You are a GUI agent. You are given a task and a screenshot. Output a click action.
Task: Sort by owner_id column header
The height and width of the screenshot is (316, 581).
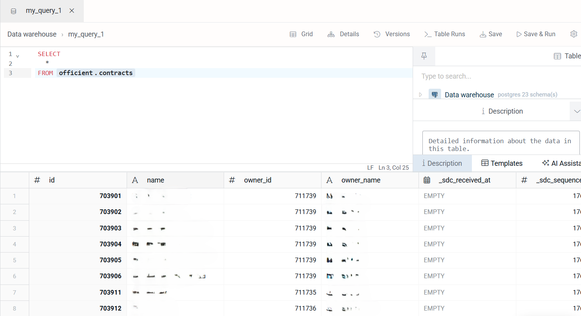point(273,180)
